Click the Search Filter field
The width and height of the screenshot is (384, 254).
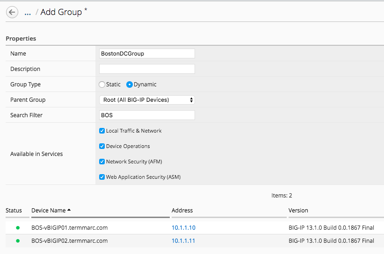[x=147, y=115]
